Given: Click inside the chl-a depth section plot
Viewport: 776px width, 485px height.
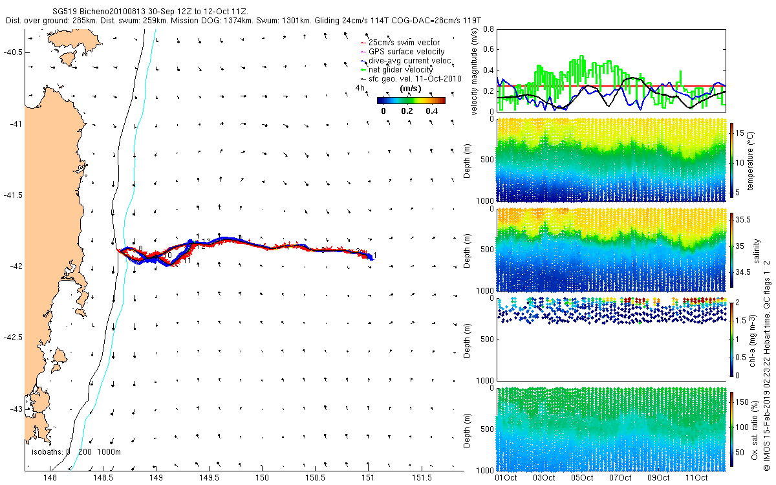Looking at the screenshot, I should click(611, 339).
